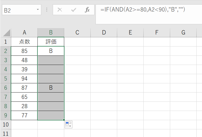Open the Auto Fill Options button
The height and width of the screenshot is (137, 202).
(68, 125)
